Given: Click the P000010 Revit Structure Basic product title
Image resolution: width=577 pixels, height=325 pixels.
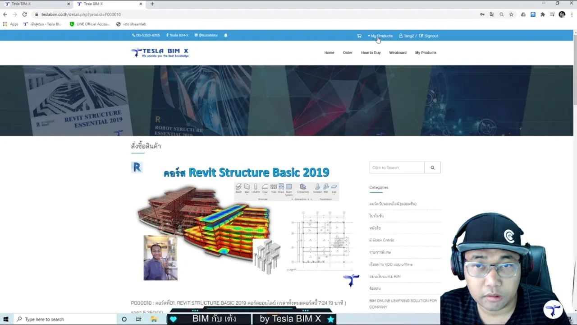Looking at the screenshot, I should 238,303.
